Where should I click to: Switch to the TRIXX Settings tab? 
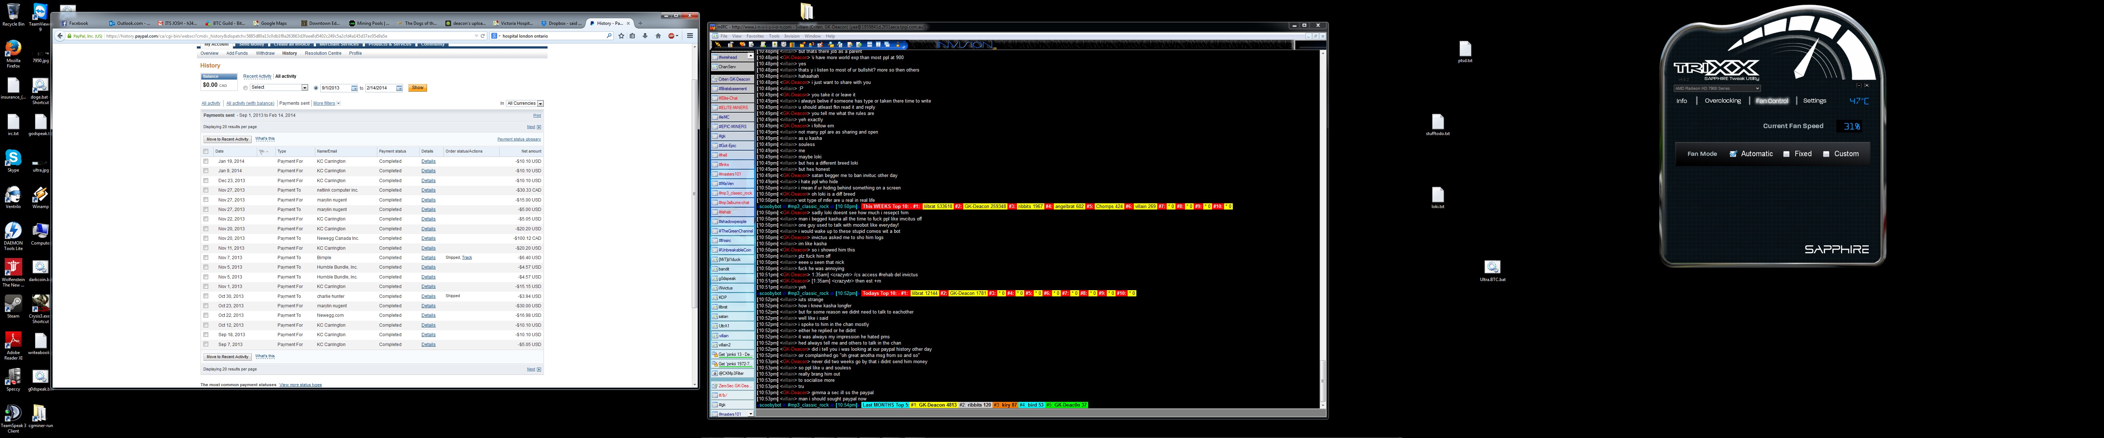pos(1814,101)
